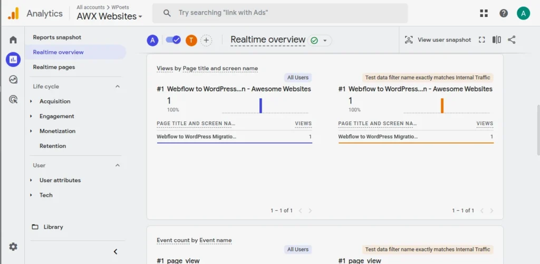Expand Acquisition reports
This screenshot has width=540, height=264.
(x=31, y=101)
